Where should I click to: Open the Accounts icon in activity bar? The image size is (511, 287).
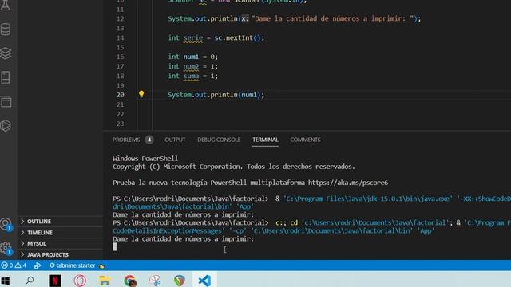click(6, 224)
